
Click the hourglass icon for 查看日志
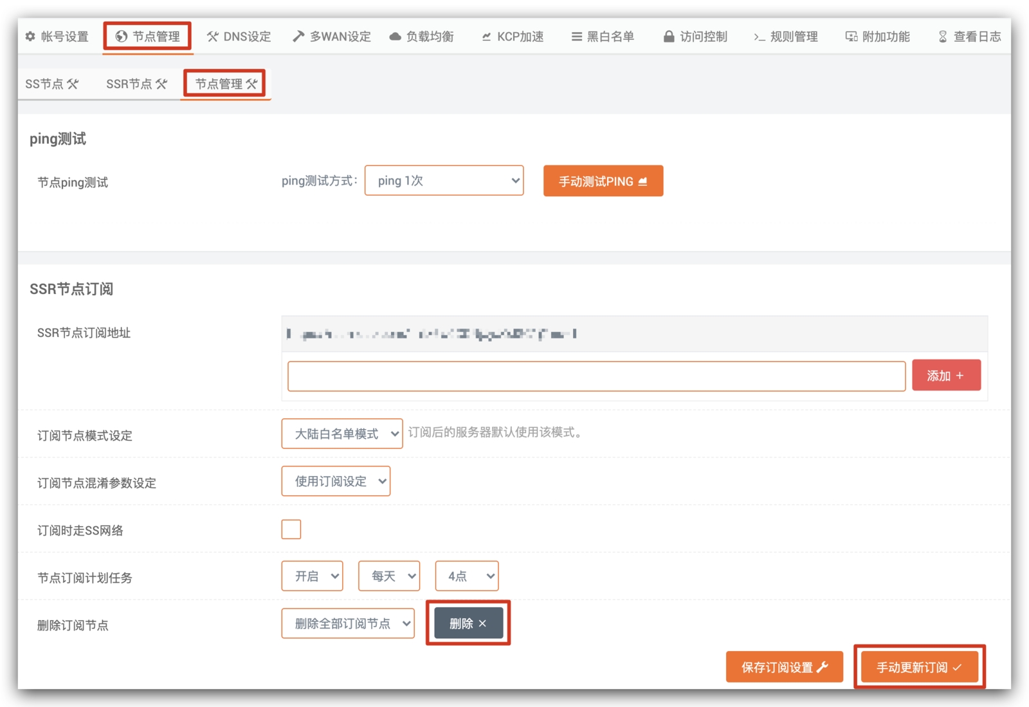(x=942, y=37)
